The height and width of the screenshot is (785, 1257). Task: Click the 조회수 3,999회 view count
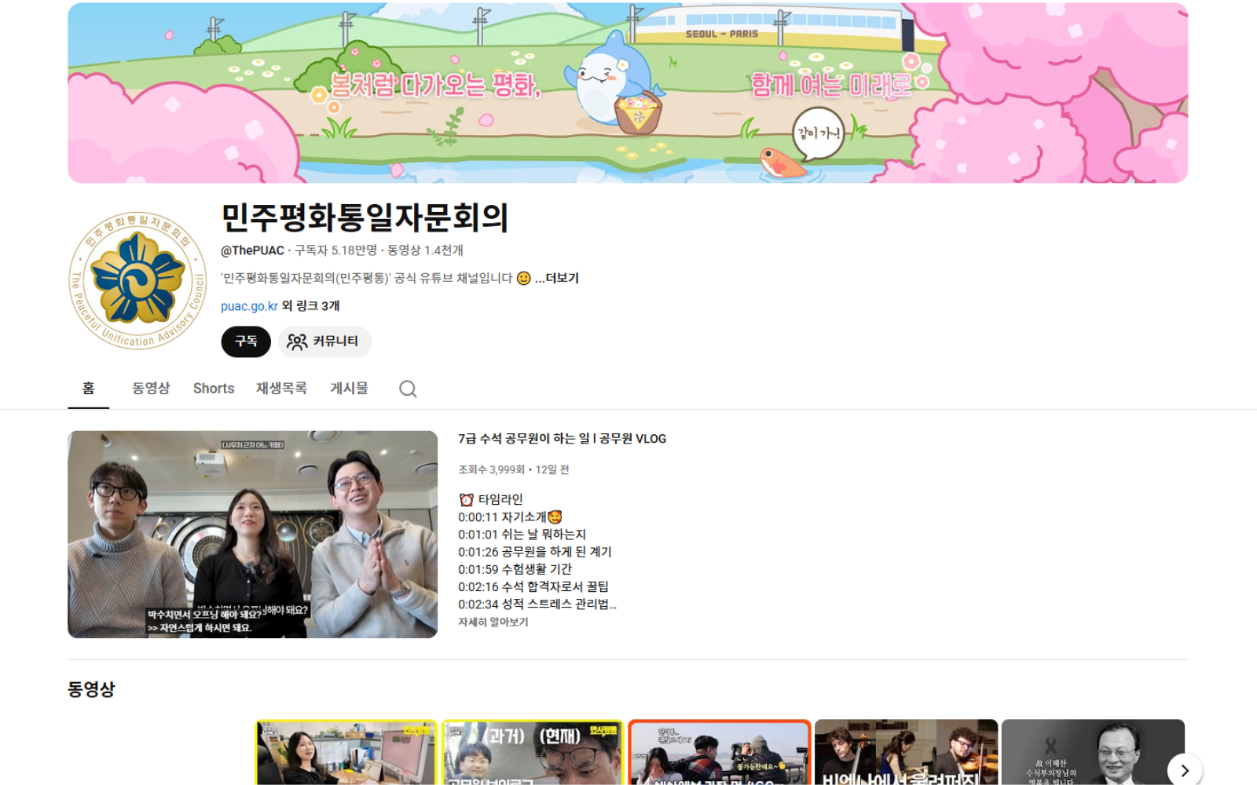(491, 469)
